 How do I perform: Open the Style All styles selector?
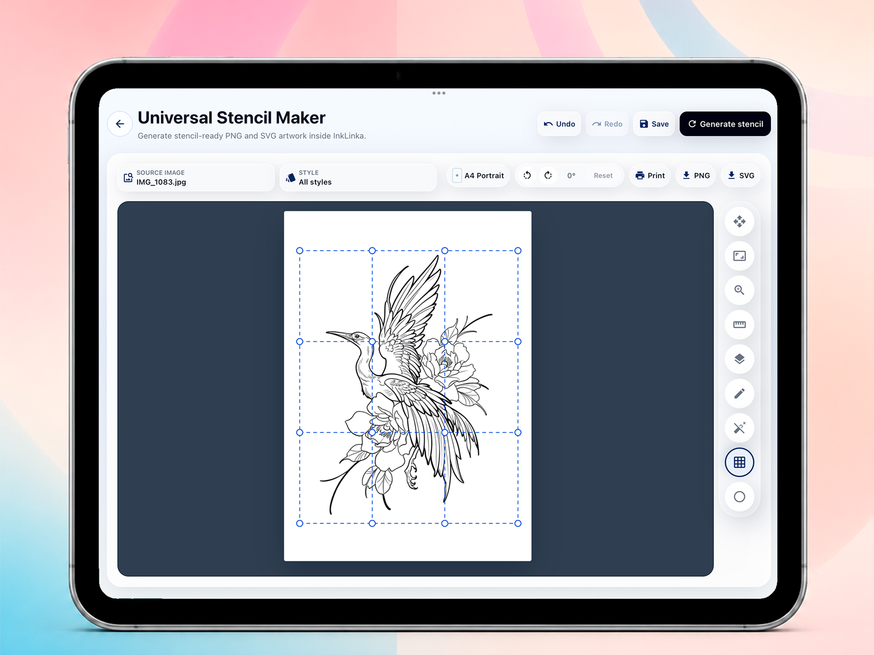point(358,178)
